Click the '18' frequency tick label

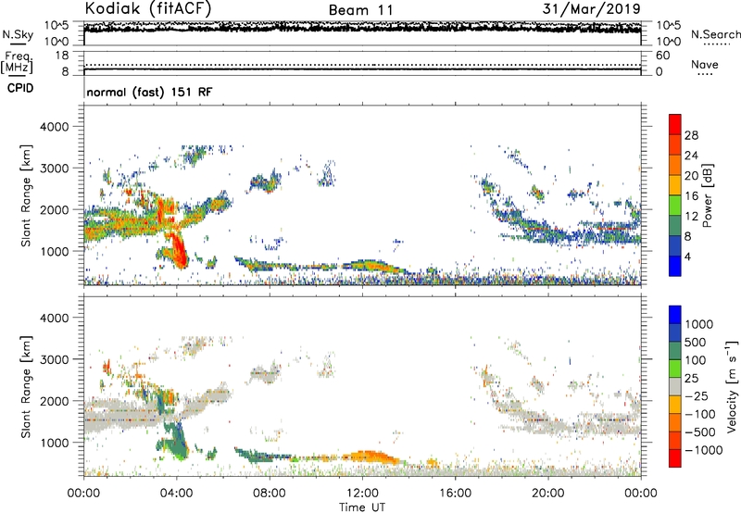(62, 56)
